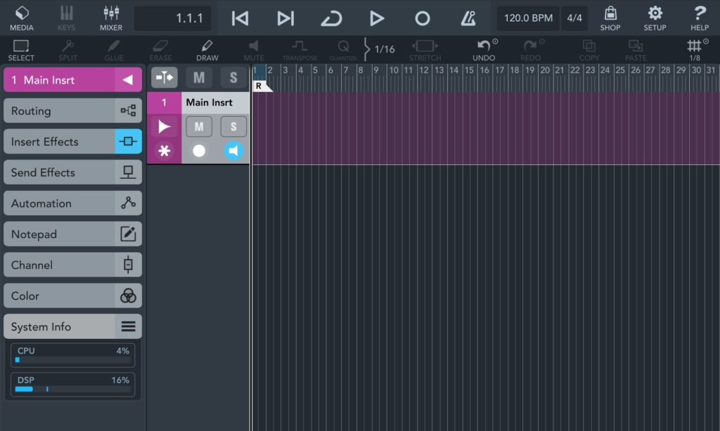The width and height of the screenshot is (720, 431).
Task: Enable monitoring speaker on Main Insrt track
Action: [233, 151]
